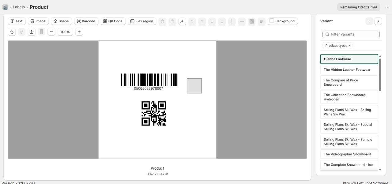The image size is (392, 184).
Task: Select The Videographer Snowboard variant
Action: click(349, 154)
